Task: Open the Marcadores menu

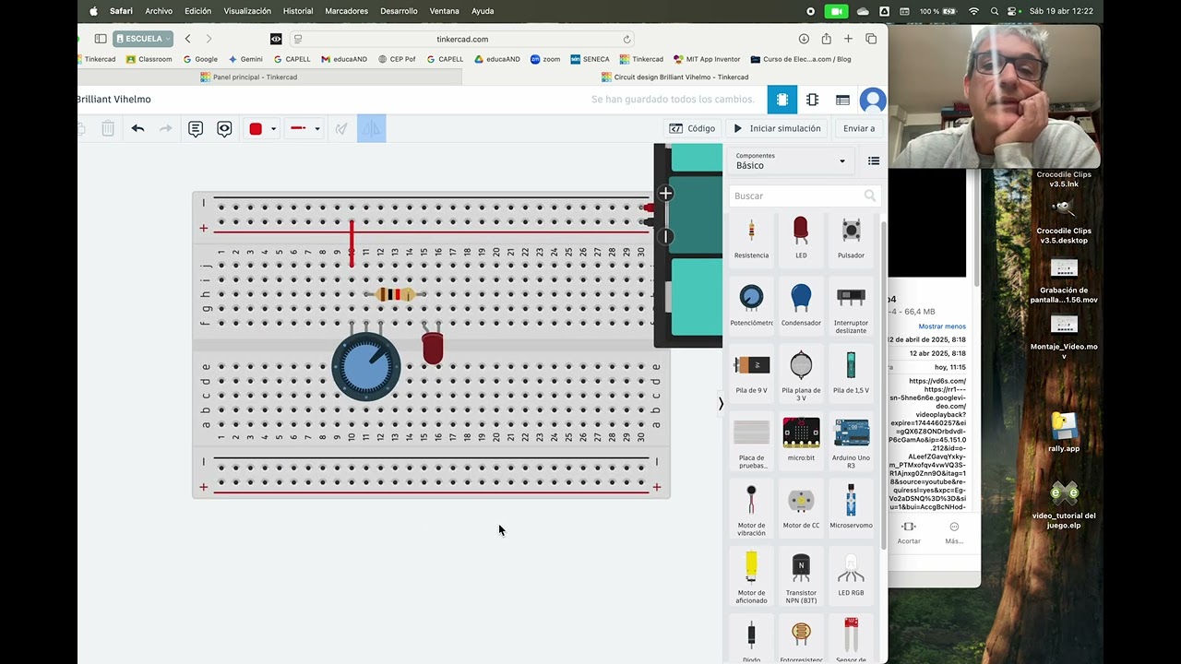Action: pyautogui.click(x=346, y=11)
